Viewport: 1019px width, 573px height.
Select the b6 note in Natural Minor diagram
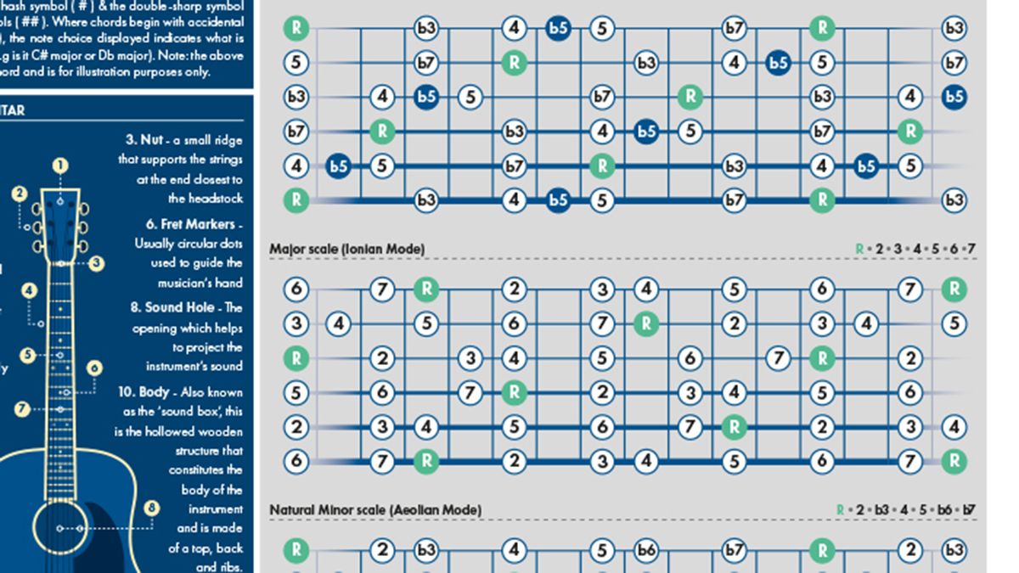click(646, 550)
